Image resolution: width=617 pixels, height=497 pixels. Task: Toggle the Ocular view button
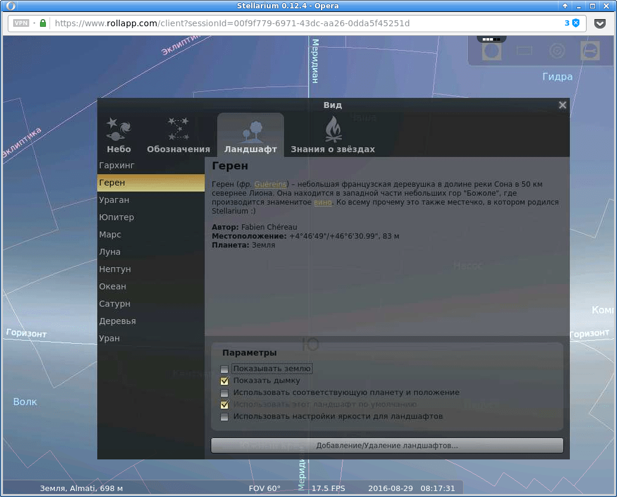point(492,51)
